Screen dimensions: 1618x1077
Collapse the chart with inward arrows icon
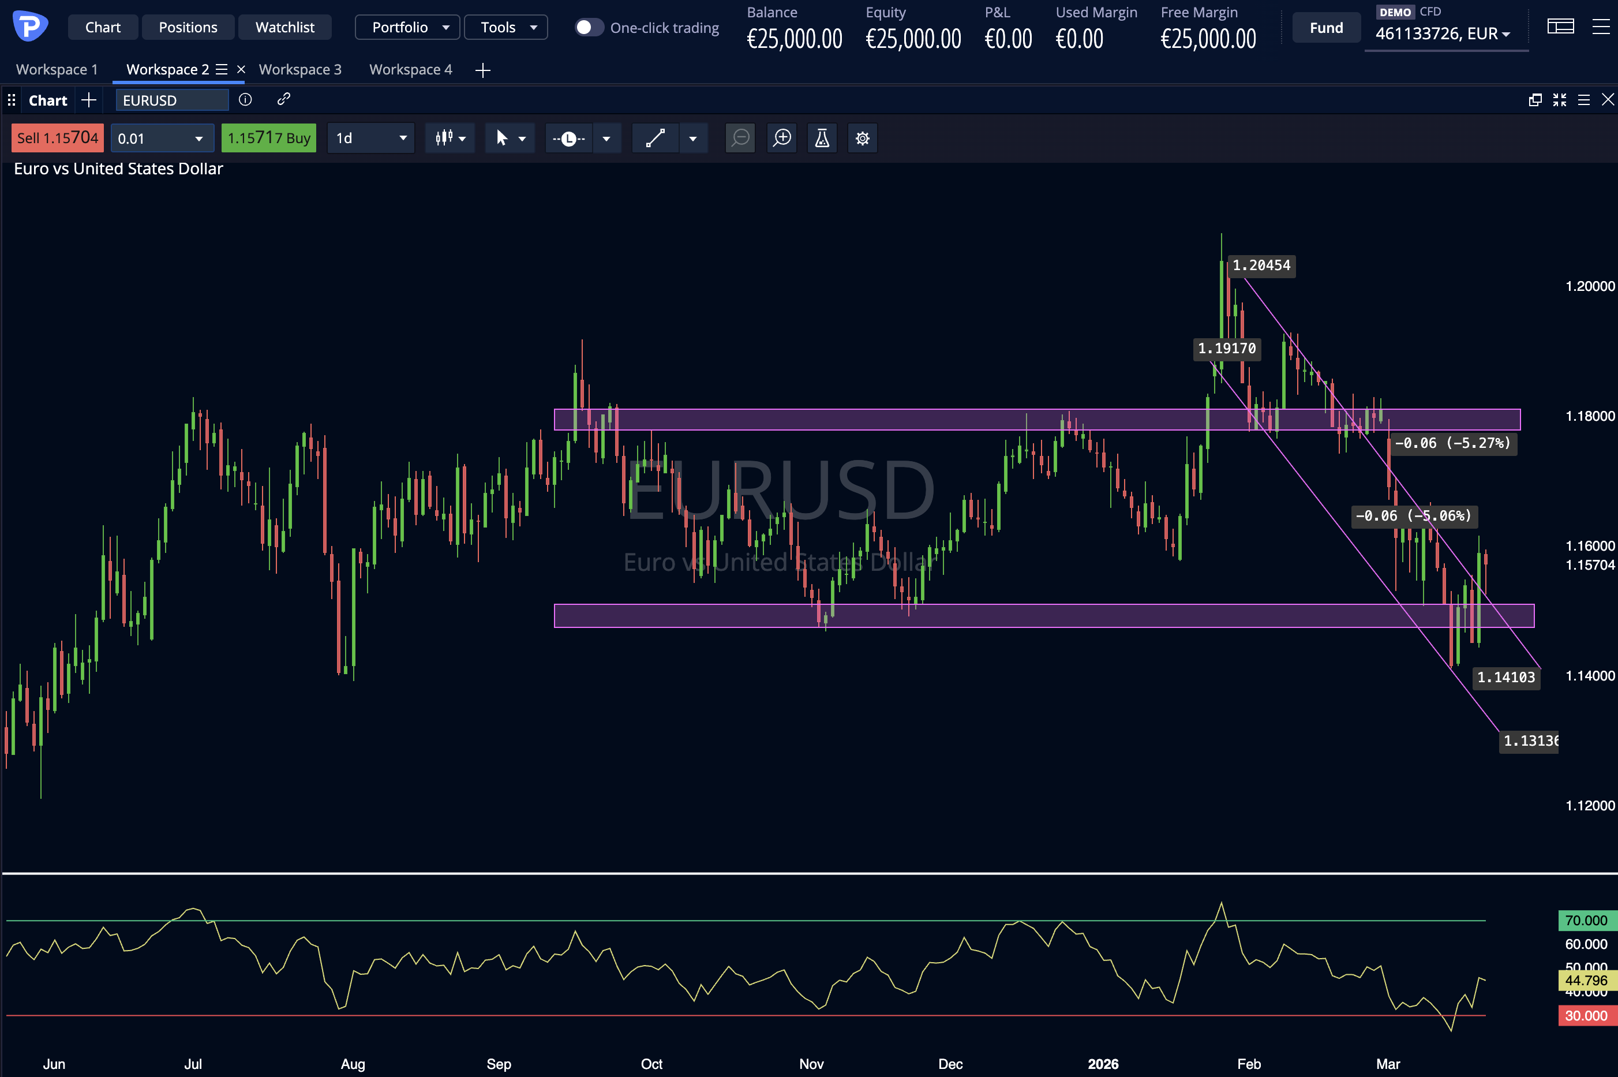point(1560,100)
